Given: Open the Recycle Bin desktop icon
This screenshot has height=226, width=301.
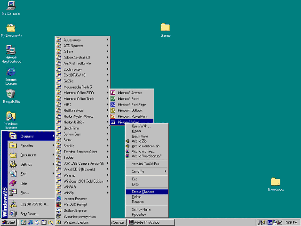Looking at the screenshot, I should tap(11, 97).
